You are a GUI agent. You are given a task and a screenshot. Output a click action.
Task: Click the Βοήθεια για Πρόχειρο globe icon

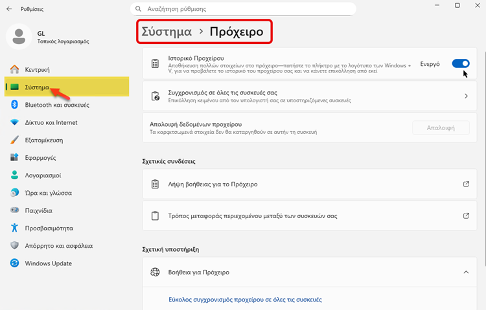click(155, 272)
